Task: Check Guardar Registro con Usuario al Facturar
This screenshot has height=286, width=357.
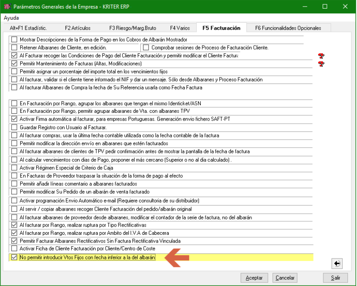Action: click(14, 127)
